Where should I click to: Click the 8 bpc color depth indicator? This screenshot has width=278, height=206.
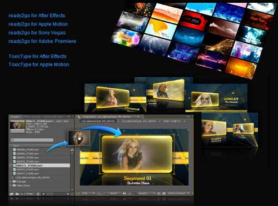[x=29, y=194]
